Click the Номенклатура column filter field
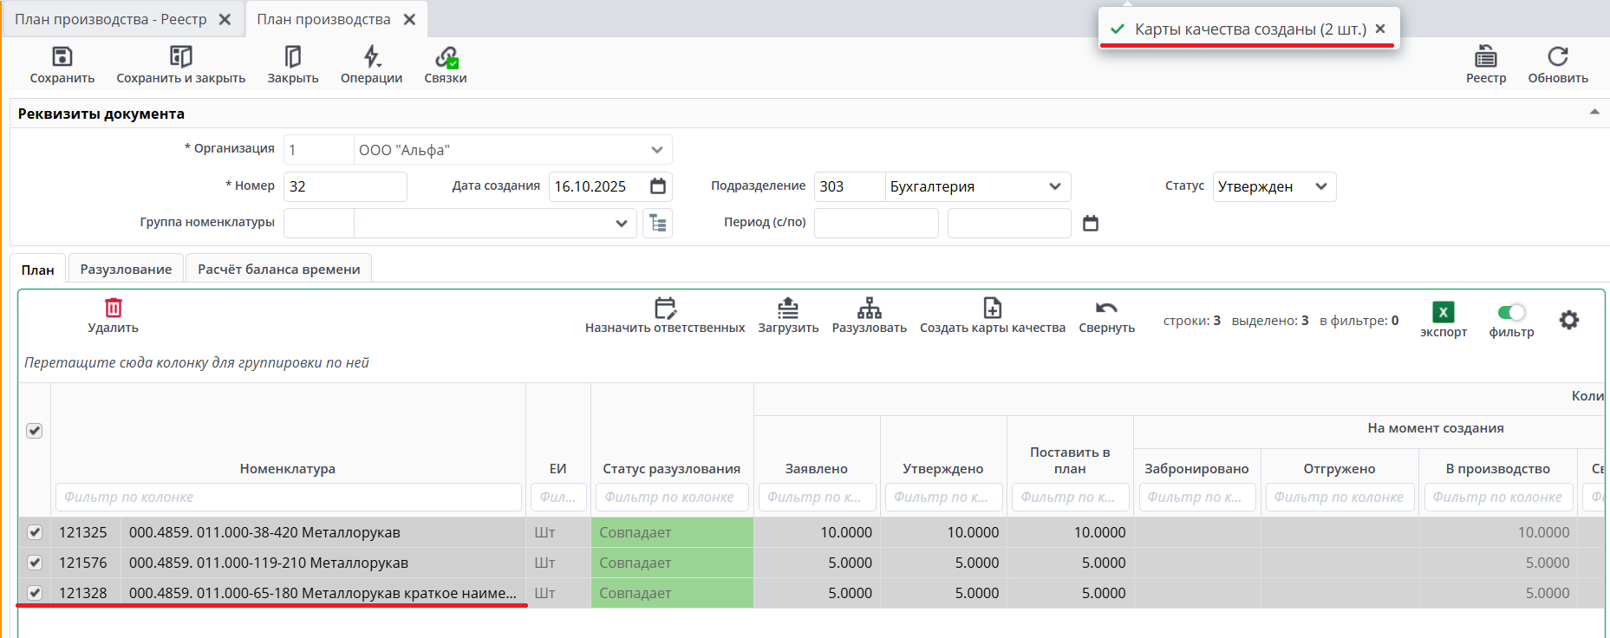Screen dimensions: 1610x638 (288, 497)
